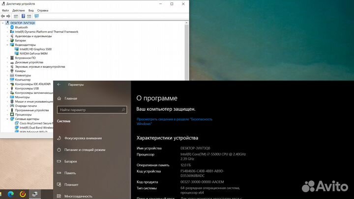Click the Help icon in Device Manager toolbar
Image resolution: width=354 pixels, height=199 pixels.
(23, 16)
